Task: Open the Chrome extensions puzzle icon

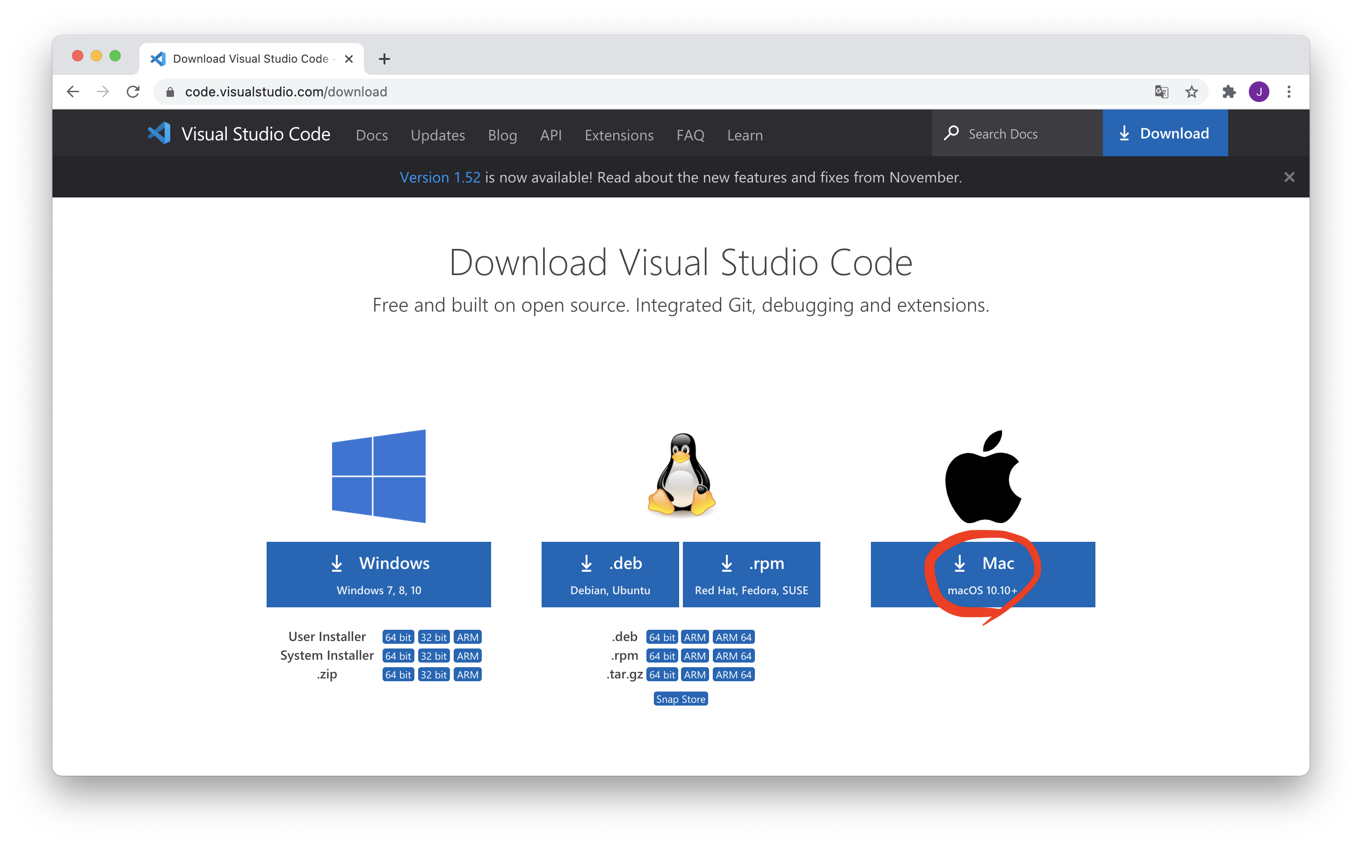Action: click(1229, 92)
